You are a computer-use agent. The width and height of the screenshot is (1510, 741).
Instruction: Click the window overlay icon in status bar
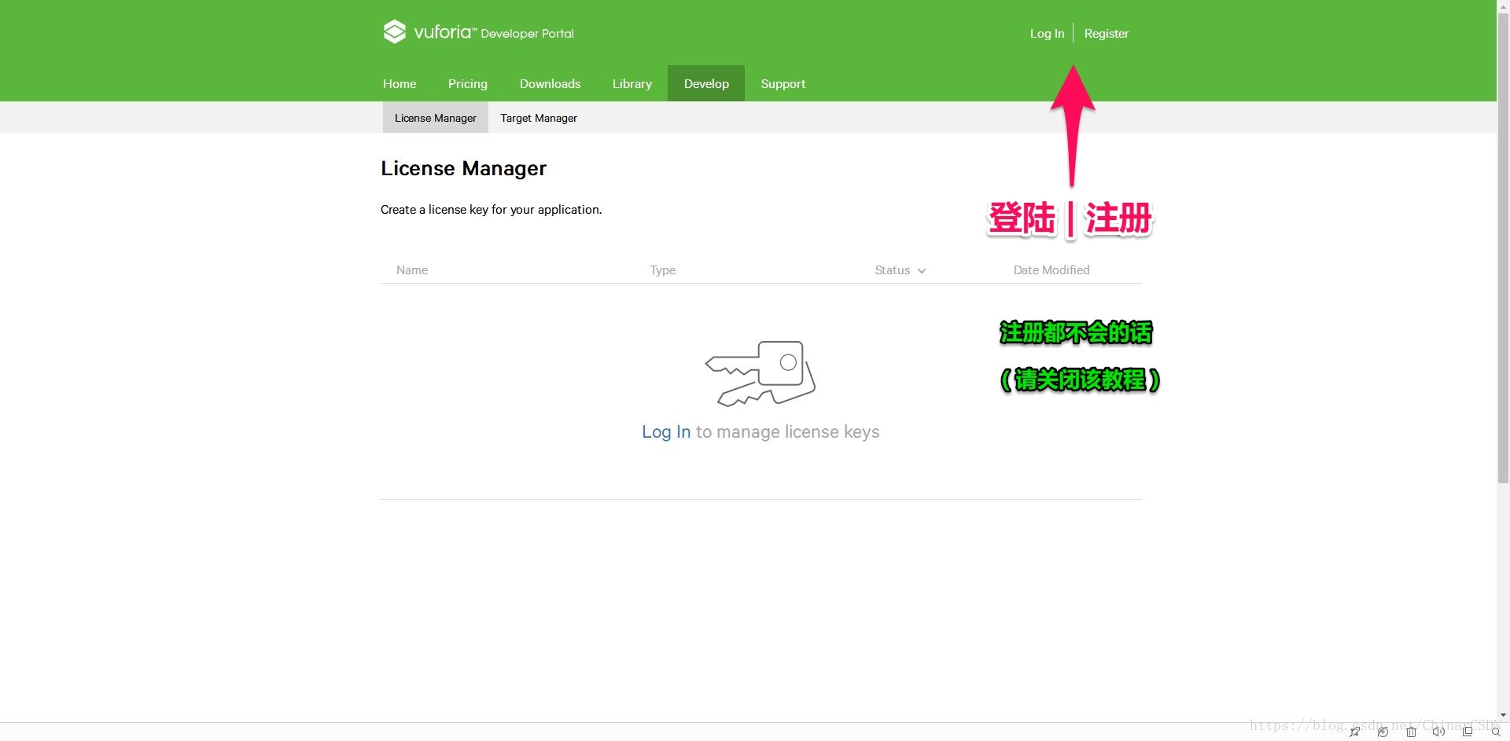pyautogui.click(x=1468, y=732)
